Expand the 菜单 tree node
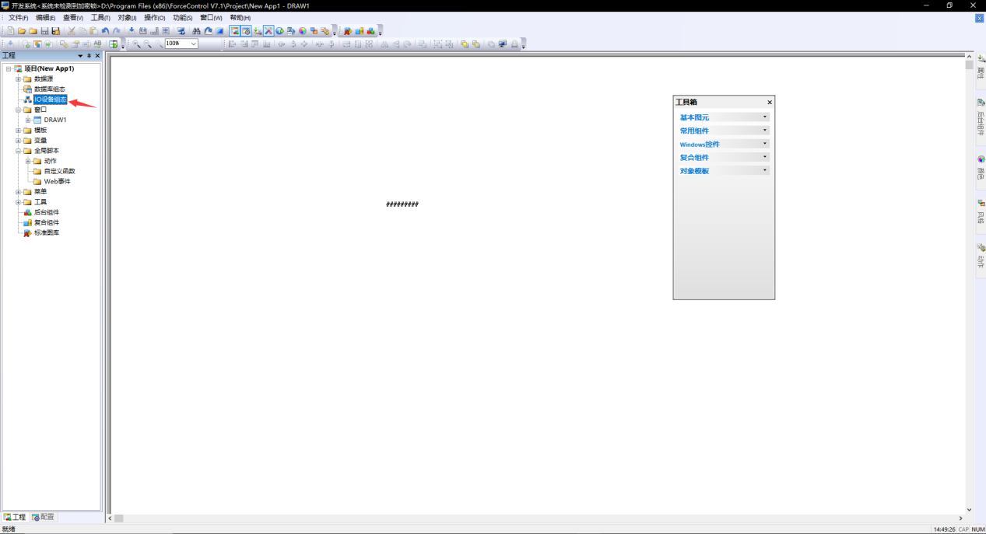The width and height of the screenshot is (986, 534). pyautogui.click(x=18, y=192)
